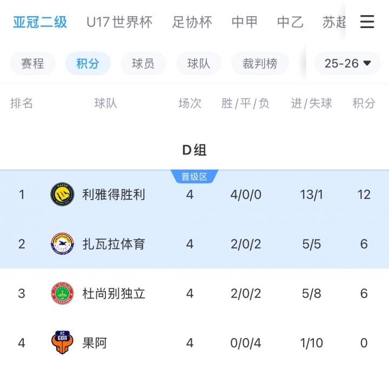Switch to the 足协杯 tab

pos(192,22)
